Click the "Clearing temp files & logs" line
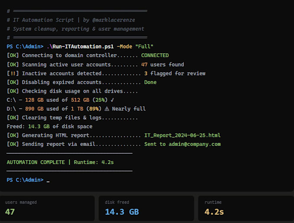This screenshot has height=223, width=294. click(x=72, y=118)
